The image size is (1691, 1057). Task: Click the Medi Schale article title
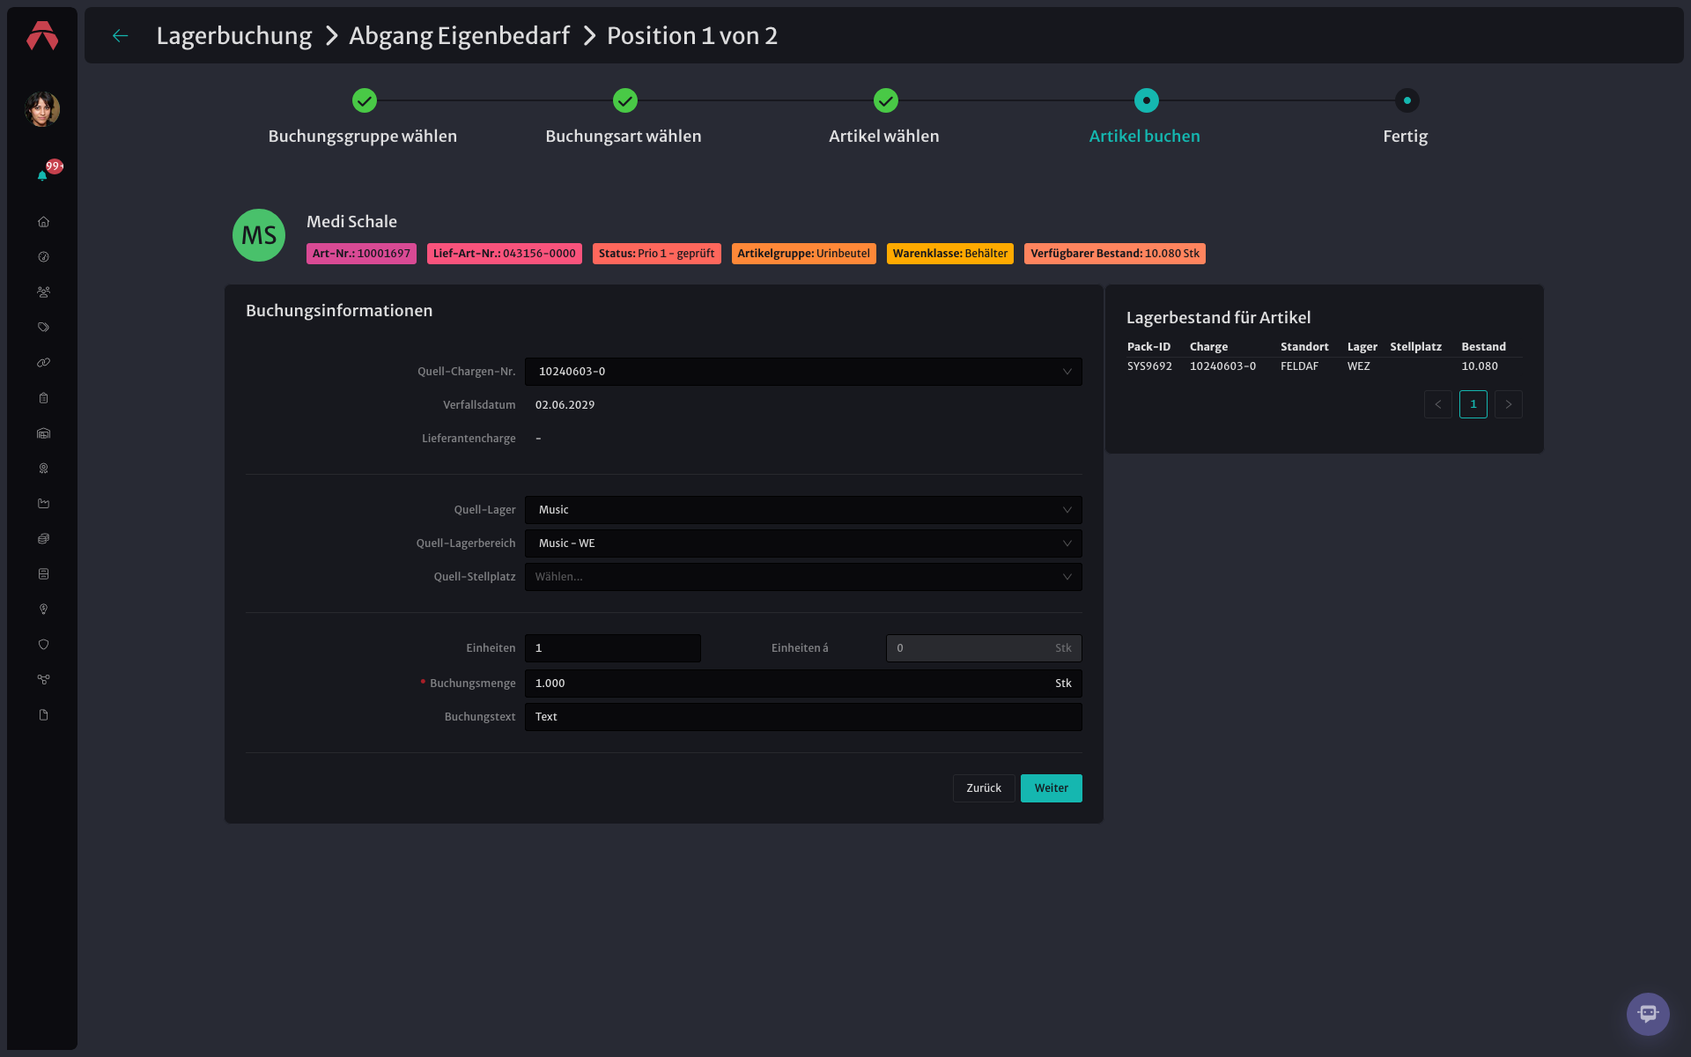pos(351,222)
